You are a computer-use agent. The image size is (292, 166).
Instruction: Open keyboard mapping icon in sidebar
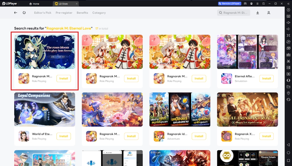coord(288,16)
